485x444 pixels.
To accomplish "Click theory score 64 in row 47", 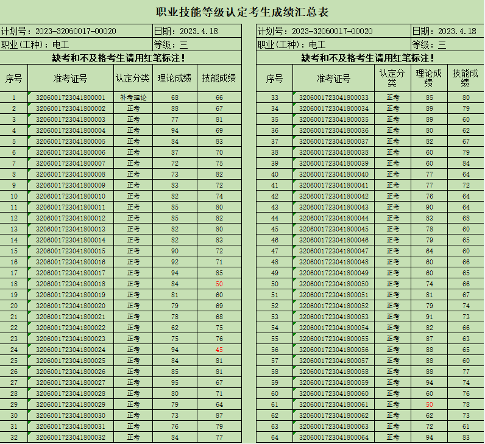I will 430,251.
